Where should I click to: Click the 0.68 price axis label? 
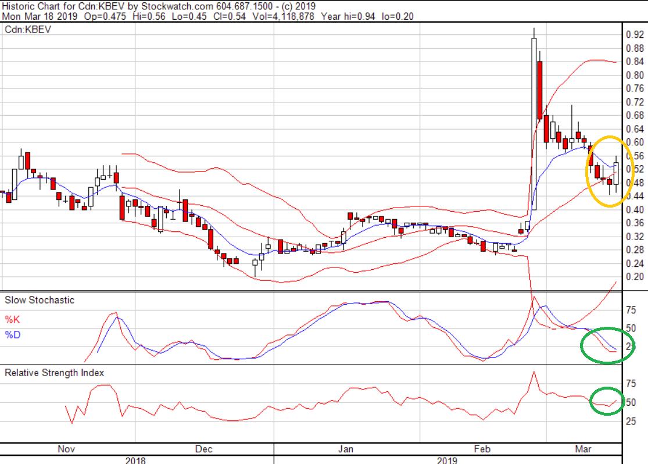pyautogui.click(x=635, y=115)
